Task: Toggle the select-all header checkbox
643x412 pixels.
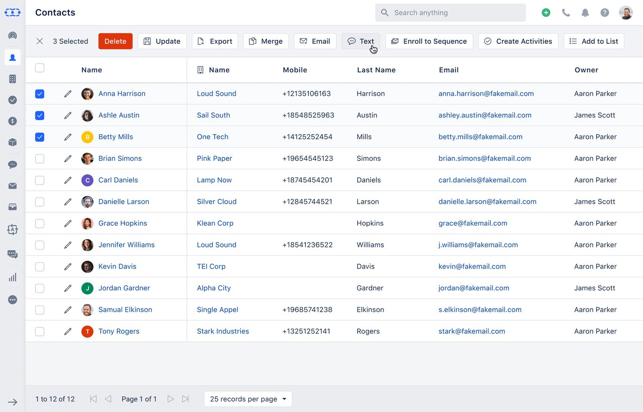Action: click(x=40, y=68)
